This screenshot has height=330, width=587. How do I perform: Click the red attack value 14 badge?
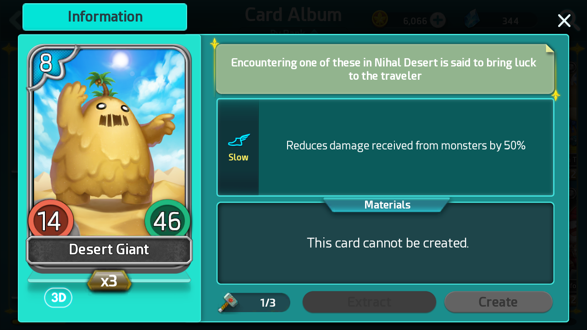(50, 221)
